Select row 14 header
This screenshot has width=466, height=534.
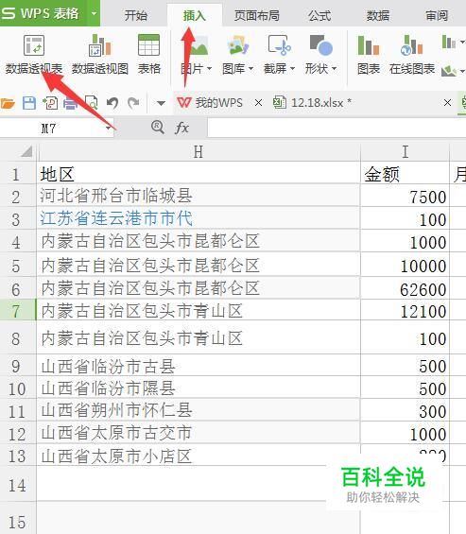point(18,484)
